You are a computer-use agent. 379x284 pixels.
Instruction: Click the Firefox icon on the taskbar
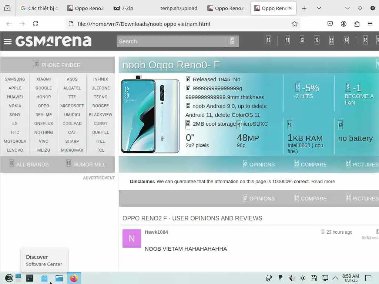coord(74,278)
